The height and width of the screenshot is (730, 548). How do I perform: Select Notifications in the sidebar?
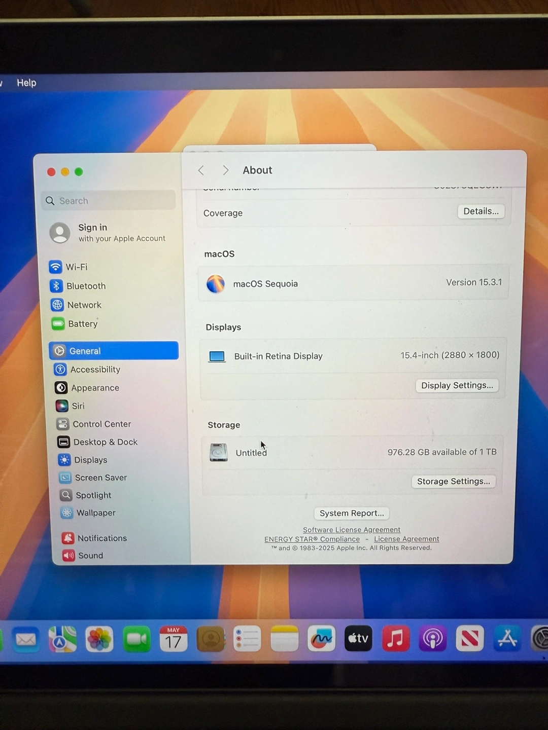[x=94, y=538]
